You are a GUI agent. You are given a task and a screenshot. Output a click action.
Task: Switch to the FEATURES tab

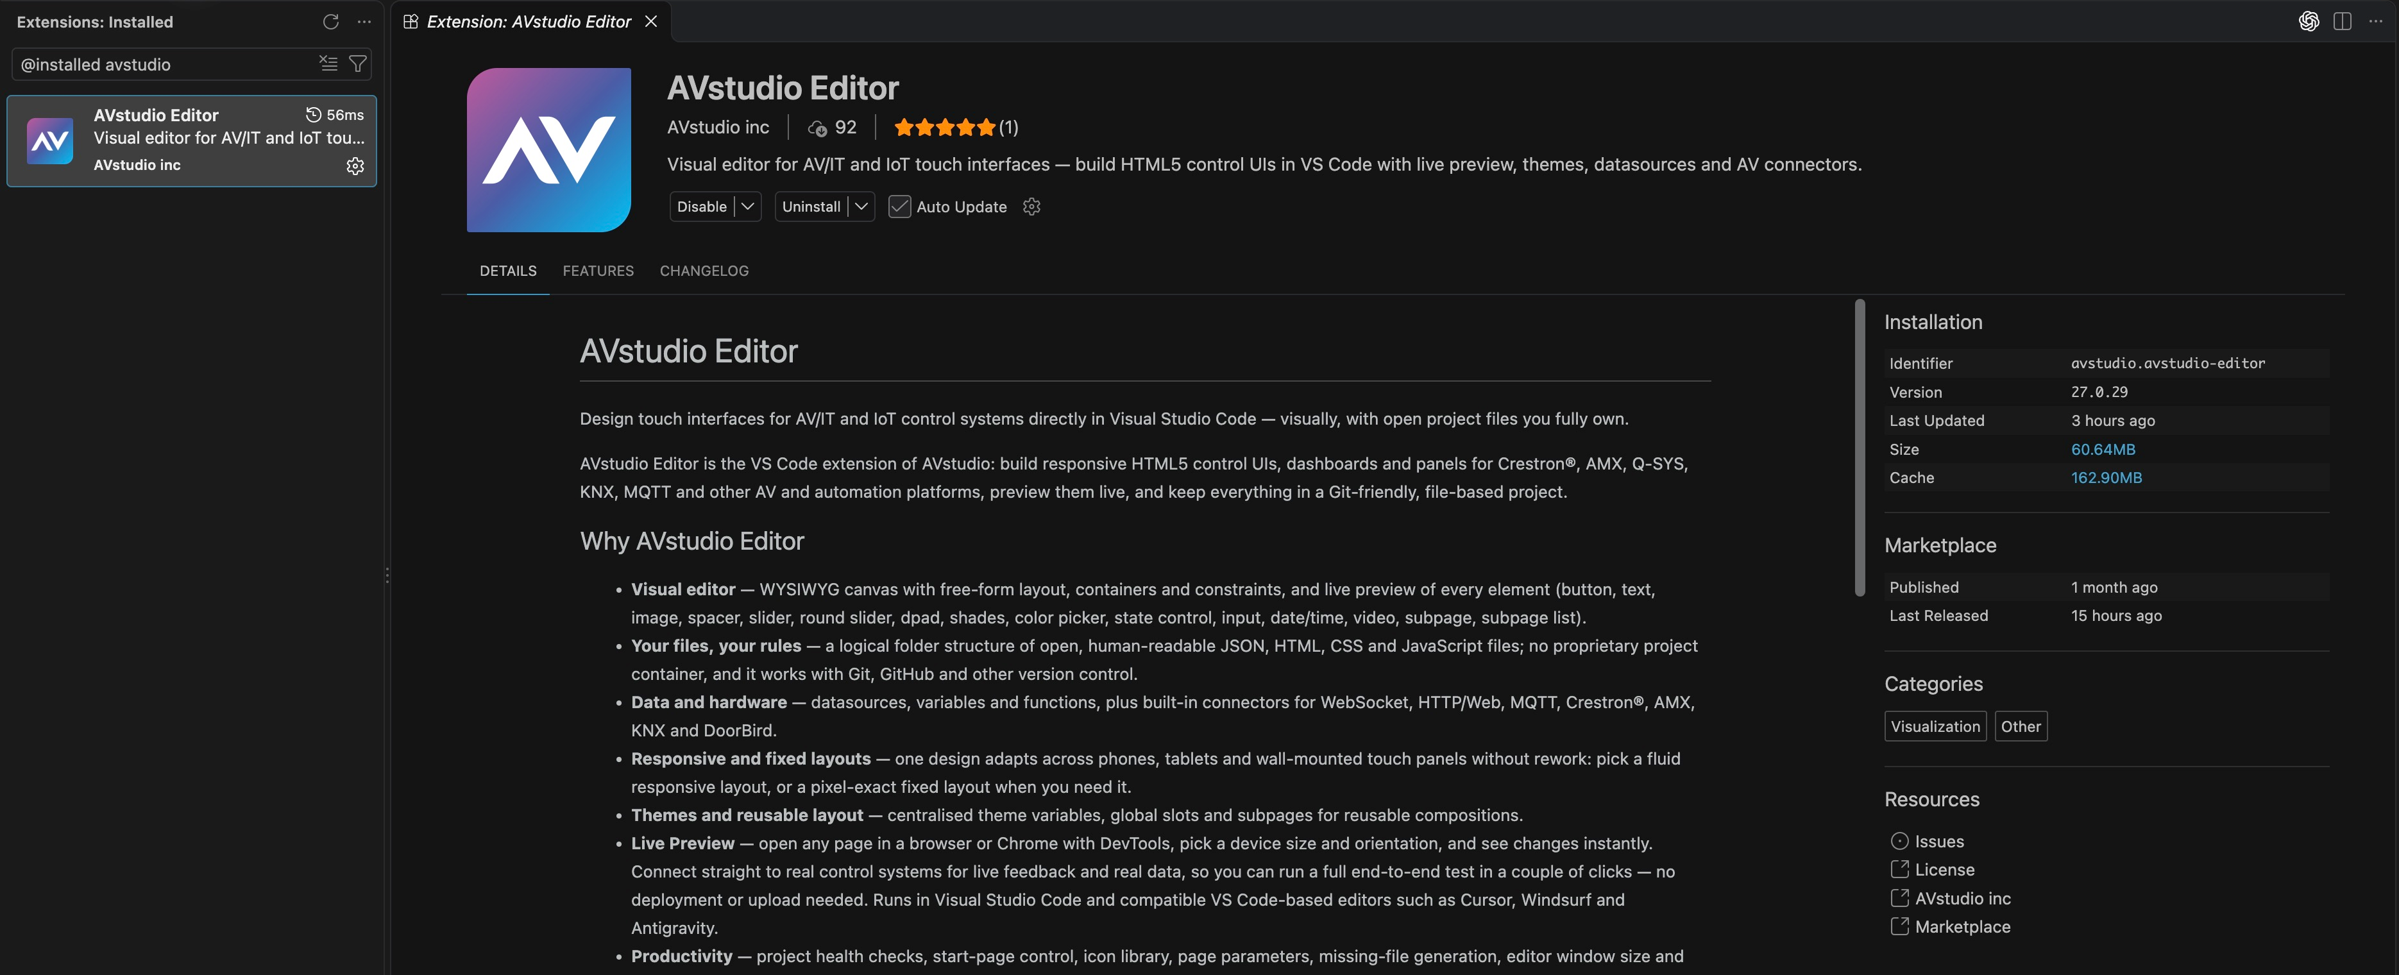tap(598, 271)
